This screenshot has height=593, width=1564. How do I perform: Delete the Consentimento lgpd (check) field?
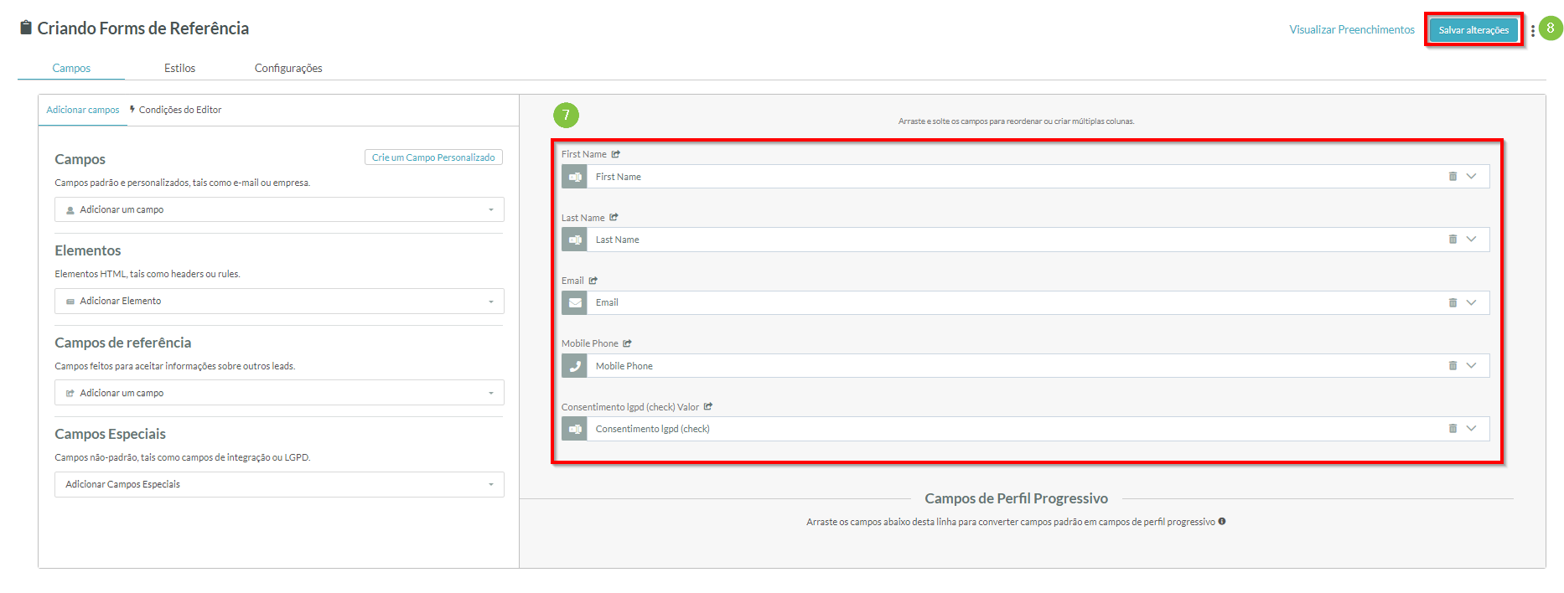1453,429
